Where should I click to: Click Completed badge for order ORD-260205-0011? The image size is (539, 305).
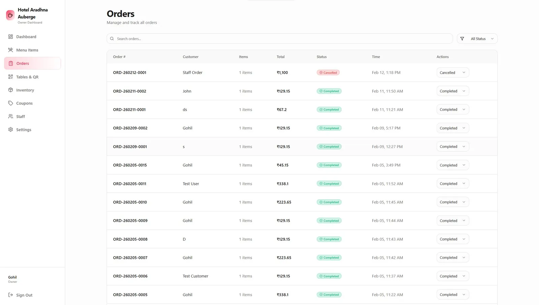tap(329, 184)
